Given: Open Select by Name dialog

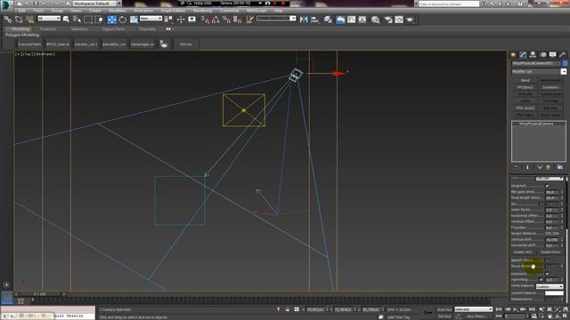Looking at the screenshot, I should click(x=77, y=20).
